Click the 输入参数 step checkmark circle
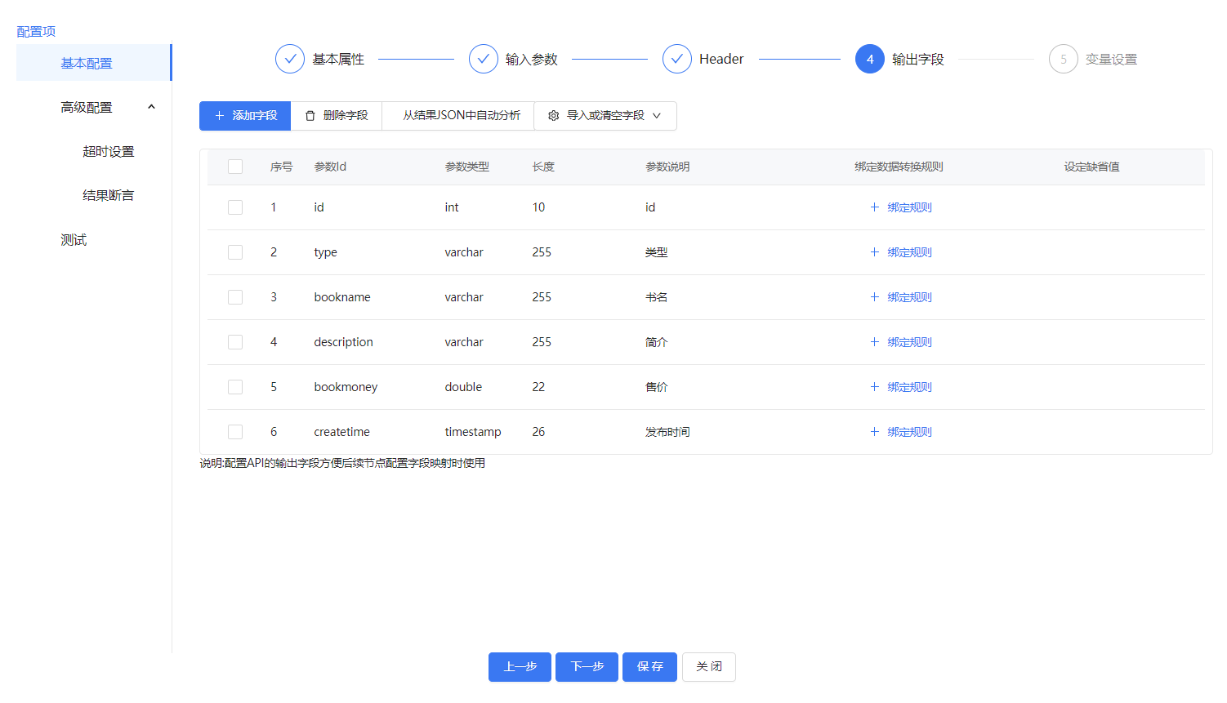Viewport: 1227px width, 703px height. pyautogui.click(x=484, y=59)
